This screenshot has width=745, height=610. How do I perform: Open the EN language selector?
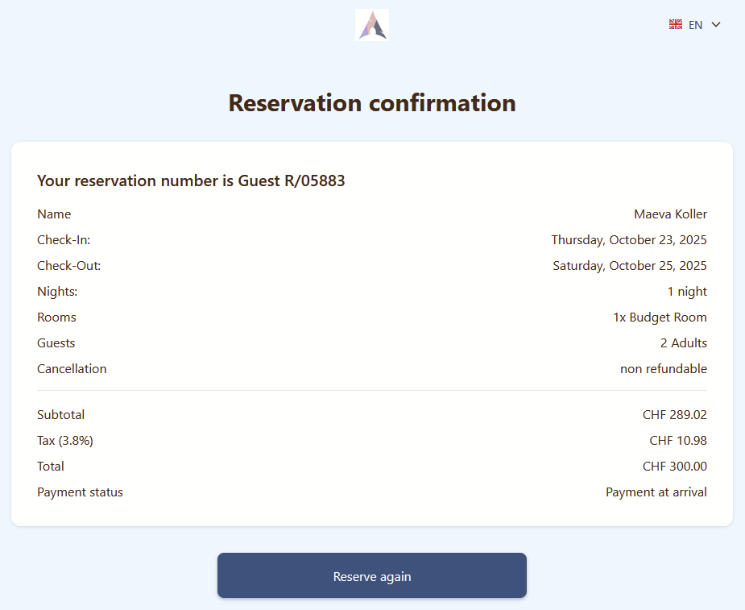click(x=695, y=25)
